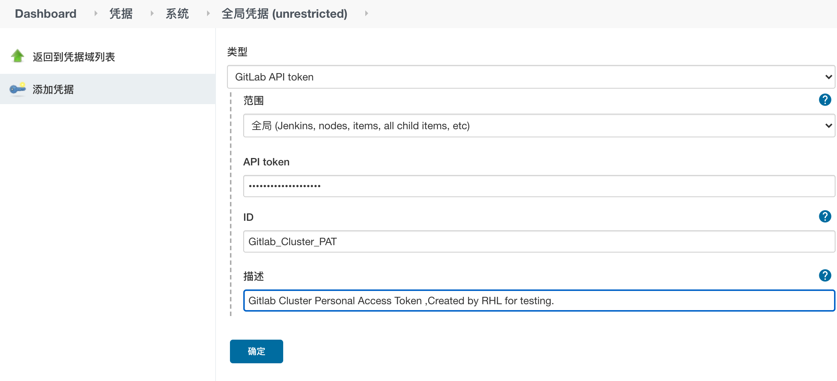837x381 pixels.
Task: Open help icon for ID field
Action: pos(825,216)
